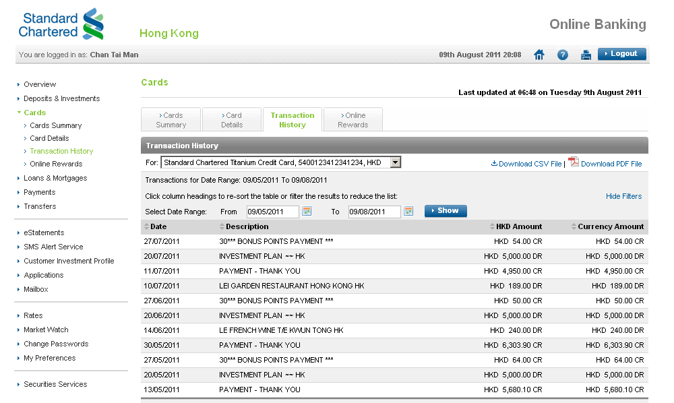Expand the Transfers menu

tap(40, 206)
